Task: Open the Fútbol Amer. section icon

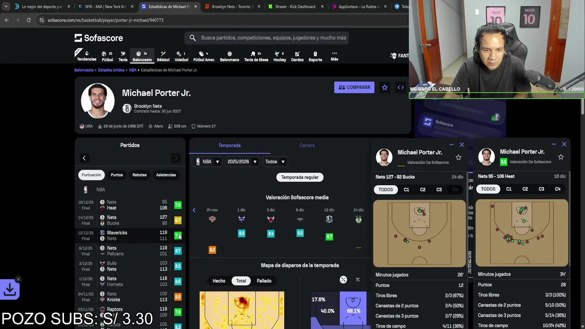Action: (204, 56)
